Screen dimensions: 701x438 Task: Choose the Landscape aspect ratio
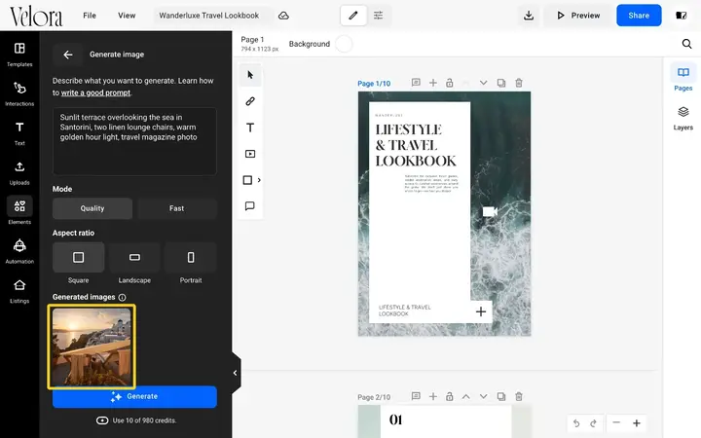pyautogui.click(x=134, y=263)
